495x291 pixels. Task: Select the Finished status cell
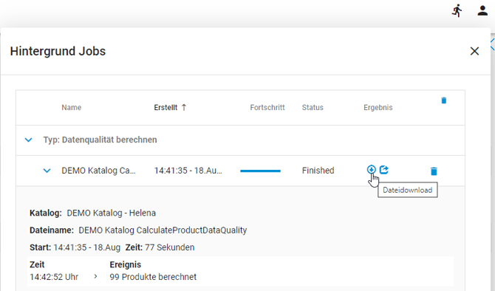[318, 171]
